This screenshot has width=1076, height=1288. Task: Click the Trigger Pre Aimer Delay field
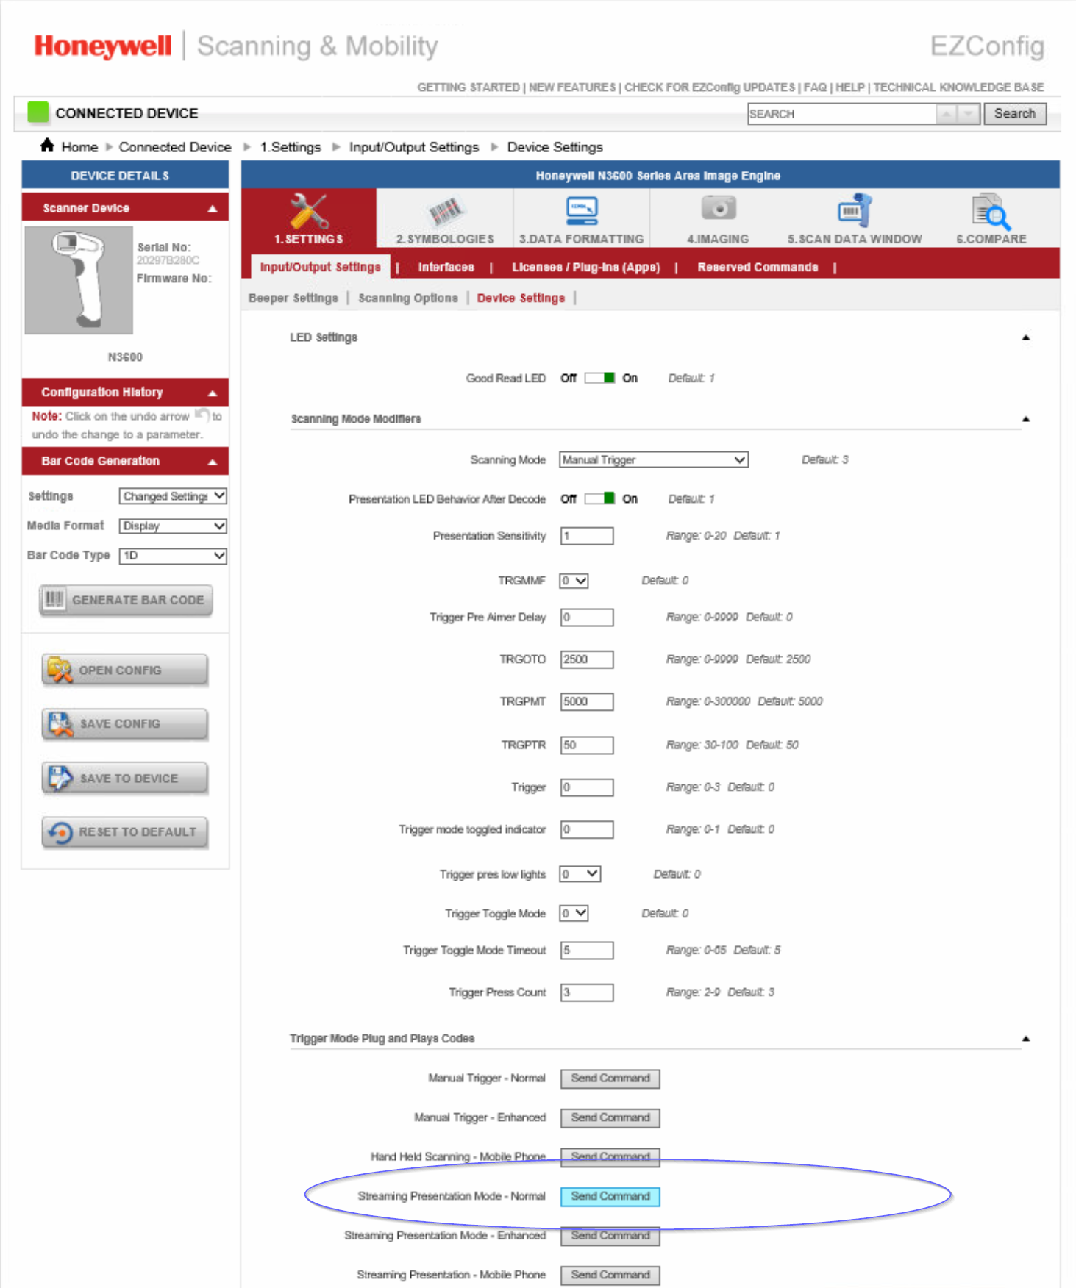(x=586, y=618)
